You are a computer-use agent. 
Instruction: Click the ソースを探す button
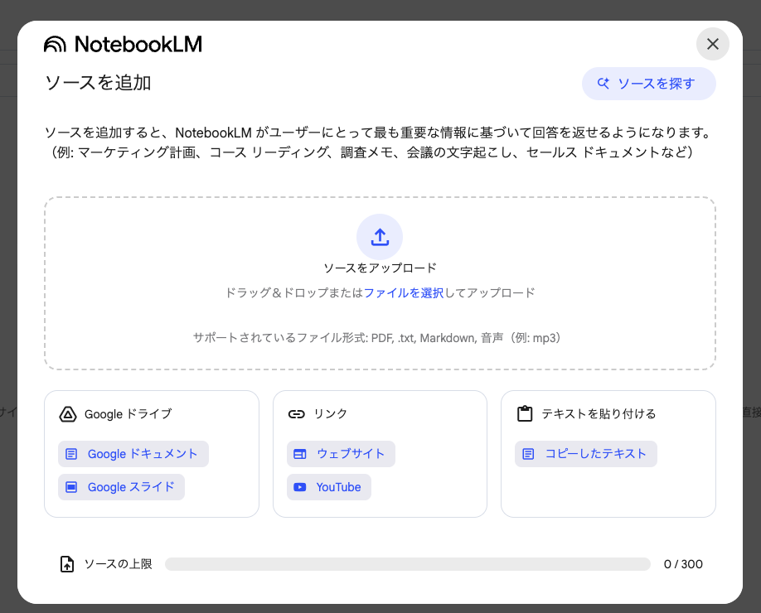pyautogui.click(x=648, y=84)
